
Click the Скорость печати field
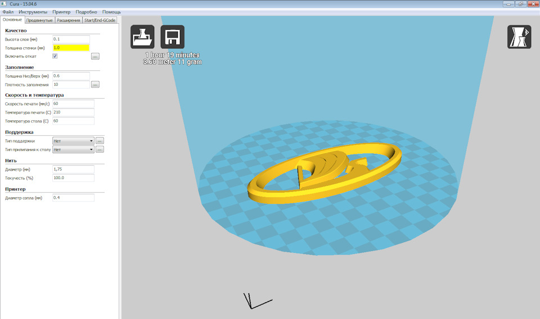click(73, 104)
